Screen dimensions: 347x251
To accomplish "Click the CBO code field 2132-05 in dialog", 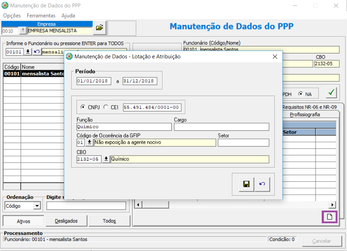I will coord(89,159).
